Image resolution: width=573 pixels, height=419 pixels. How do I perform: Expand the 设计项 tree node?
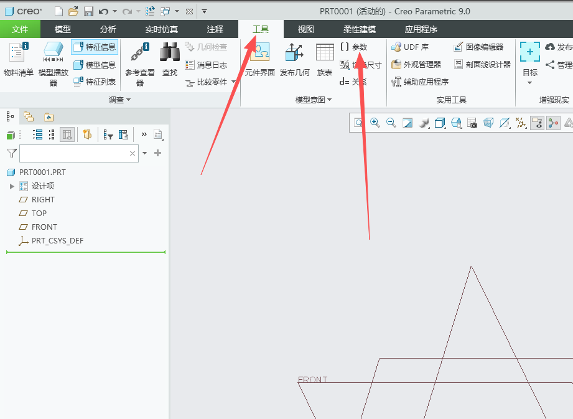pyautogui.click(x=12, y=186)
